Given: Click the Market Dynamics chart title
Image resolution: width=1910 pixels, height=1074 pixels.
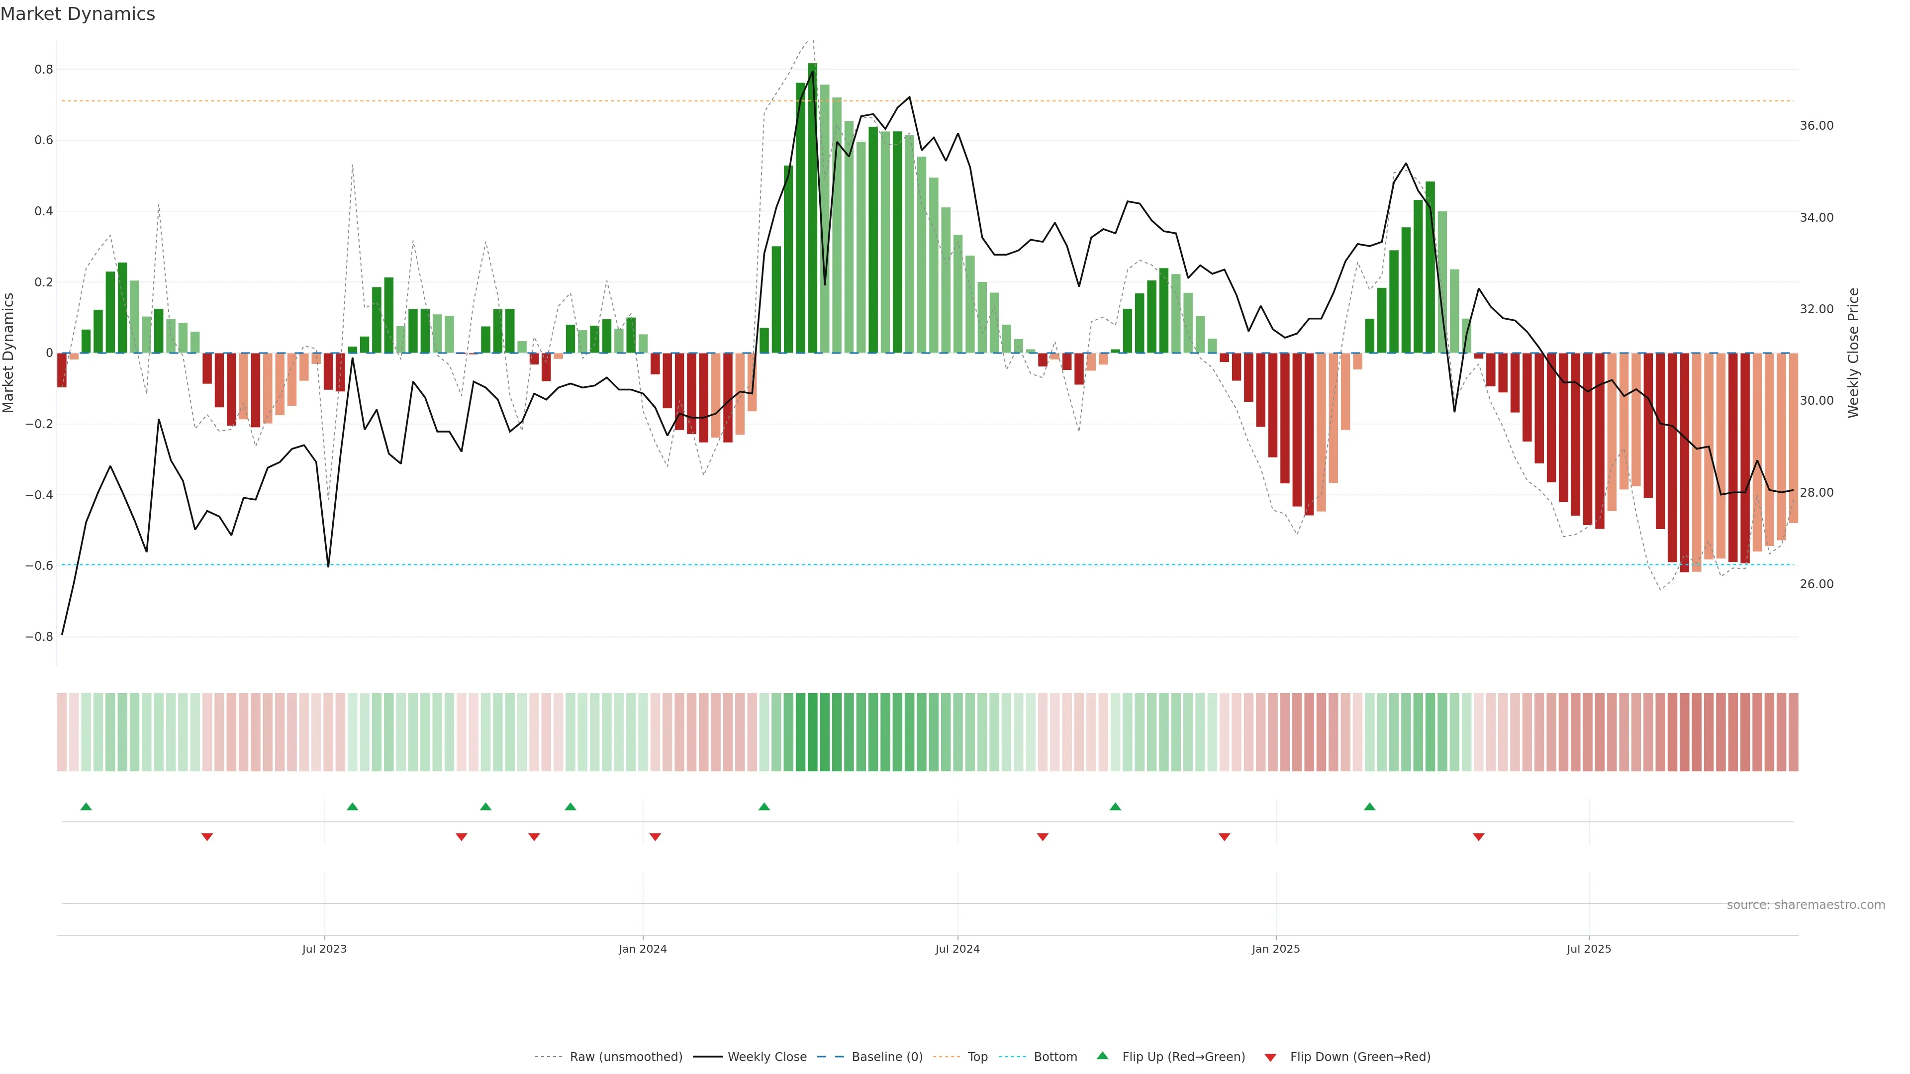Looking at the screenshot, I should click(78, 14).
